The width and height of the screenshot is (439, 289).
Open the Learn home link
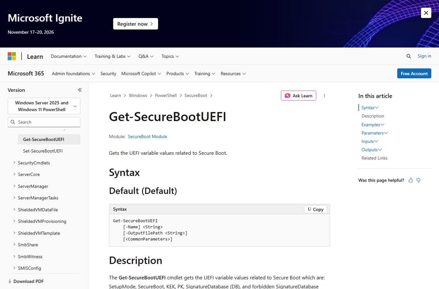pos(35,56)
